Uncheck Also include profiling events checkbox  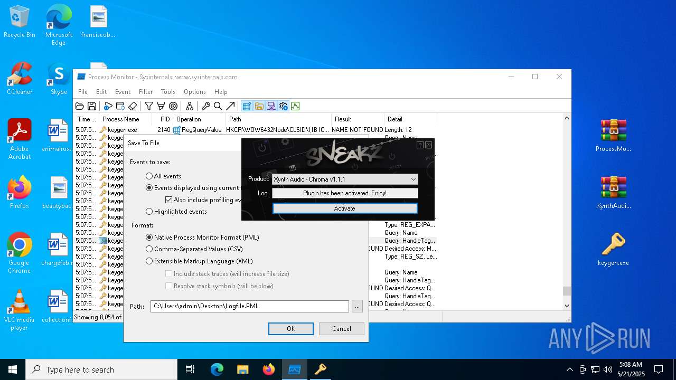click(x=169, y=200)
